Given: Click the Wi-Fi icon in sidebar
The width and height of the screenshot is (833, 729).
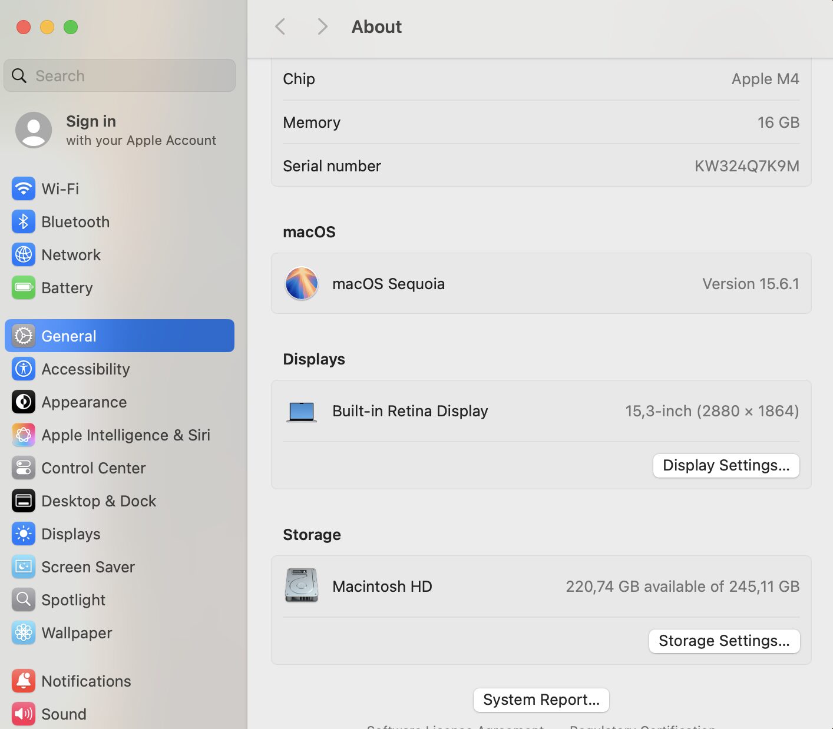Looking at the screenshot, I should point(24,189).
